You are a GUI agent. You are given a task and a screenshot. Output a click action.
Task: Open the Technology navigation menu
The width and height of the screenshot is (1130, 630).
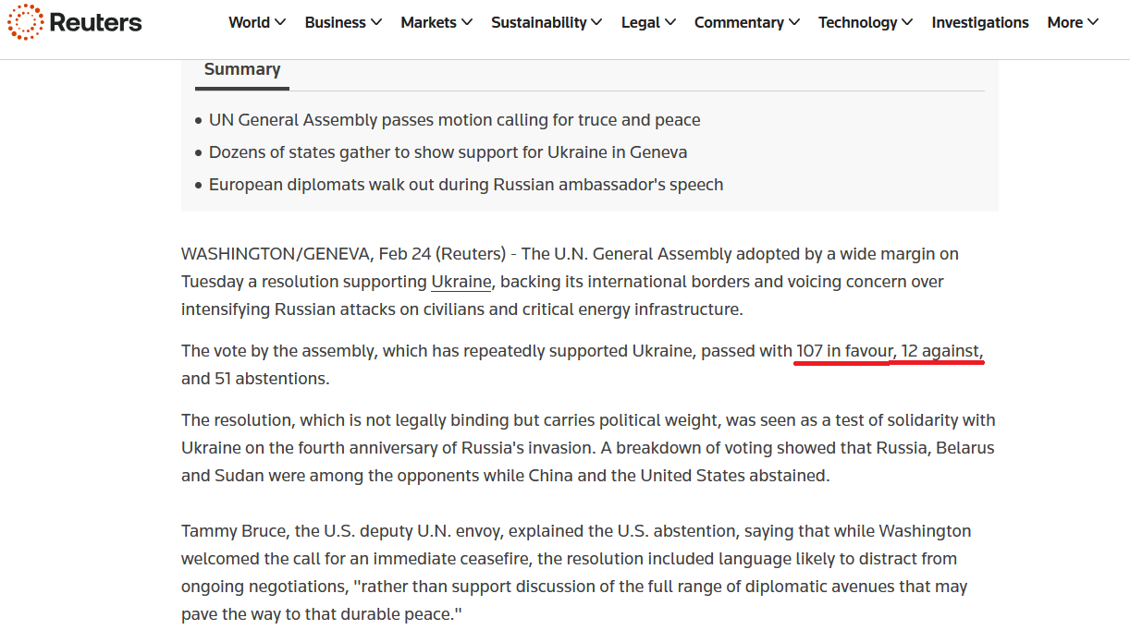[x=857, y=22]
